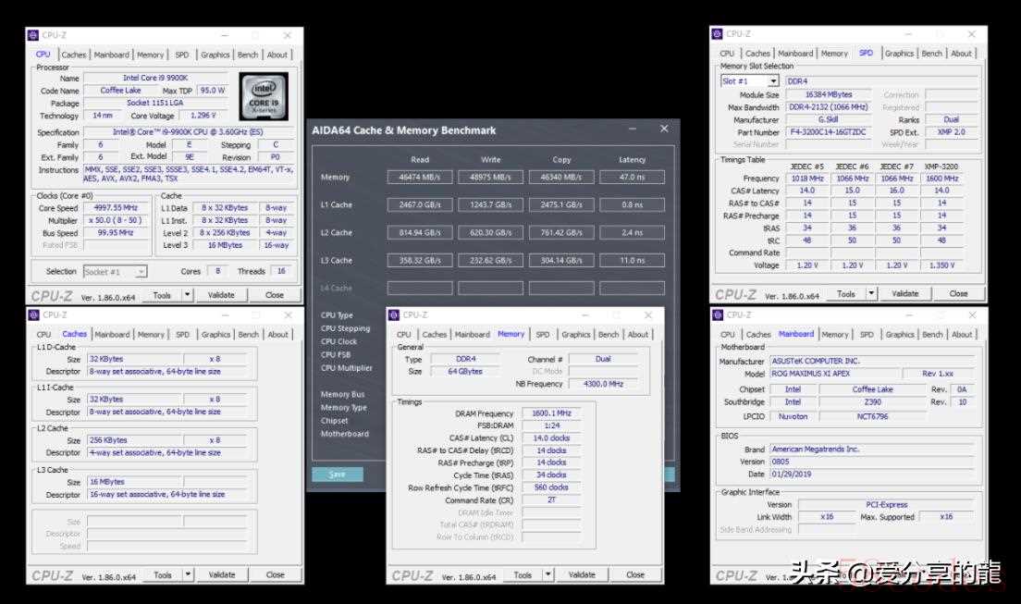The height and width of the screenshot is (604, 1021).
Task: Click the Close button in the SPD CPU-Z window
Action: pos(958,294)
